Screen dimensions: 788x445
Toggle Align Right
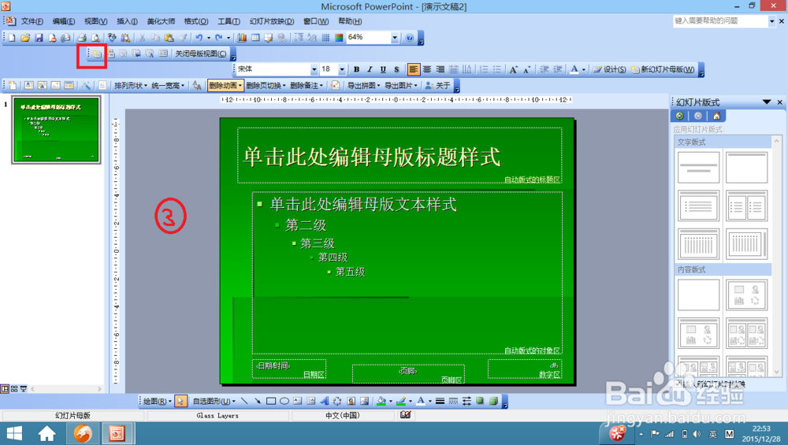coord(440,69)
